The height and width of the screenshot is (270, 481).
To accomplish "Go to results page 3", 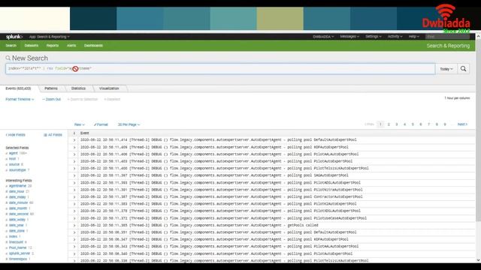I will (396, 124).
